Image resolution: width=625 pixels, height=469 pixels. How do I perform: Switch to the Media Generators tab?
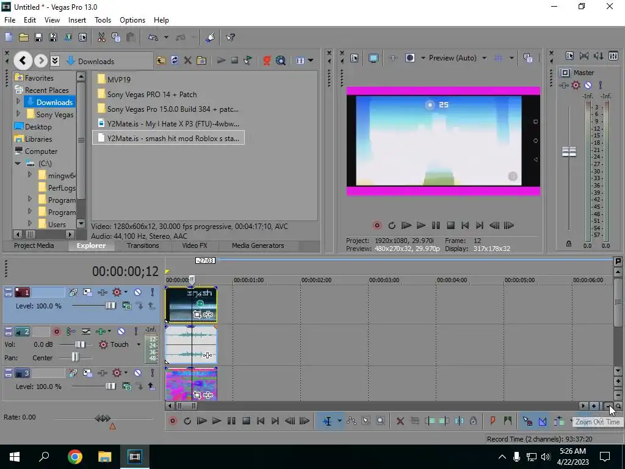pyautogui.click(x=258, y=245)
